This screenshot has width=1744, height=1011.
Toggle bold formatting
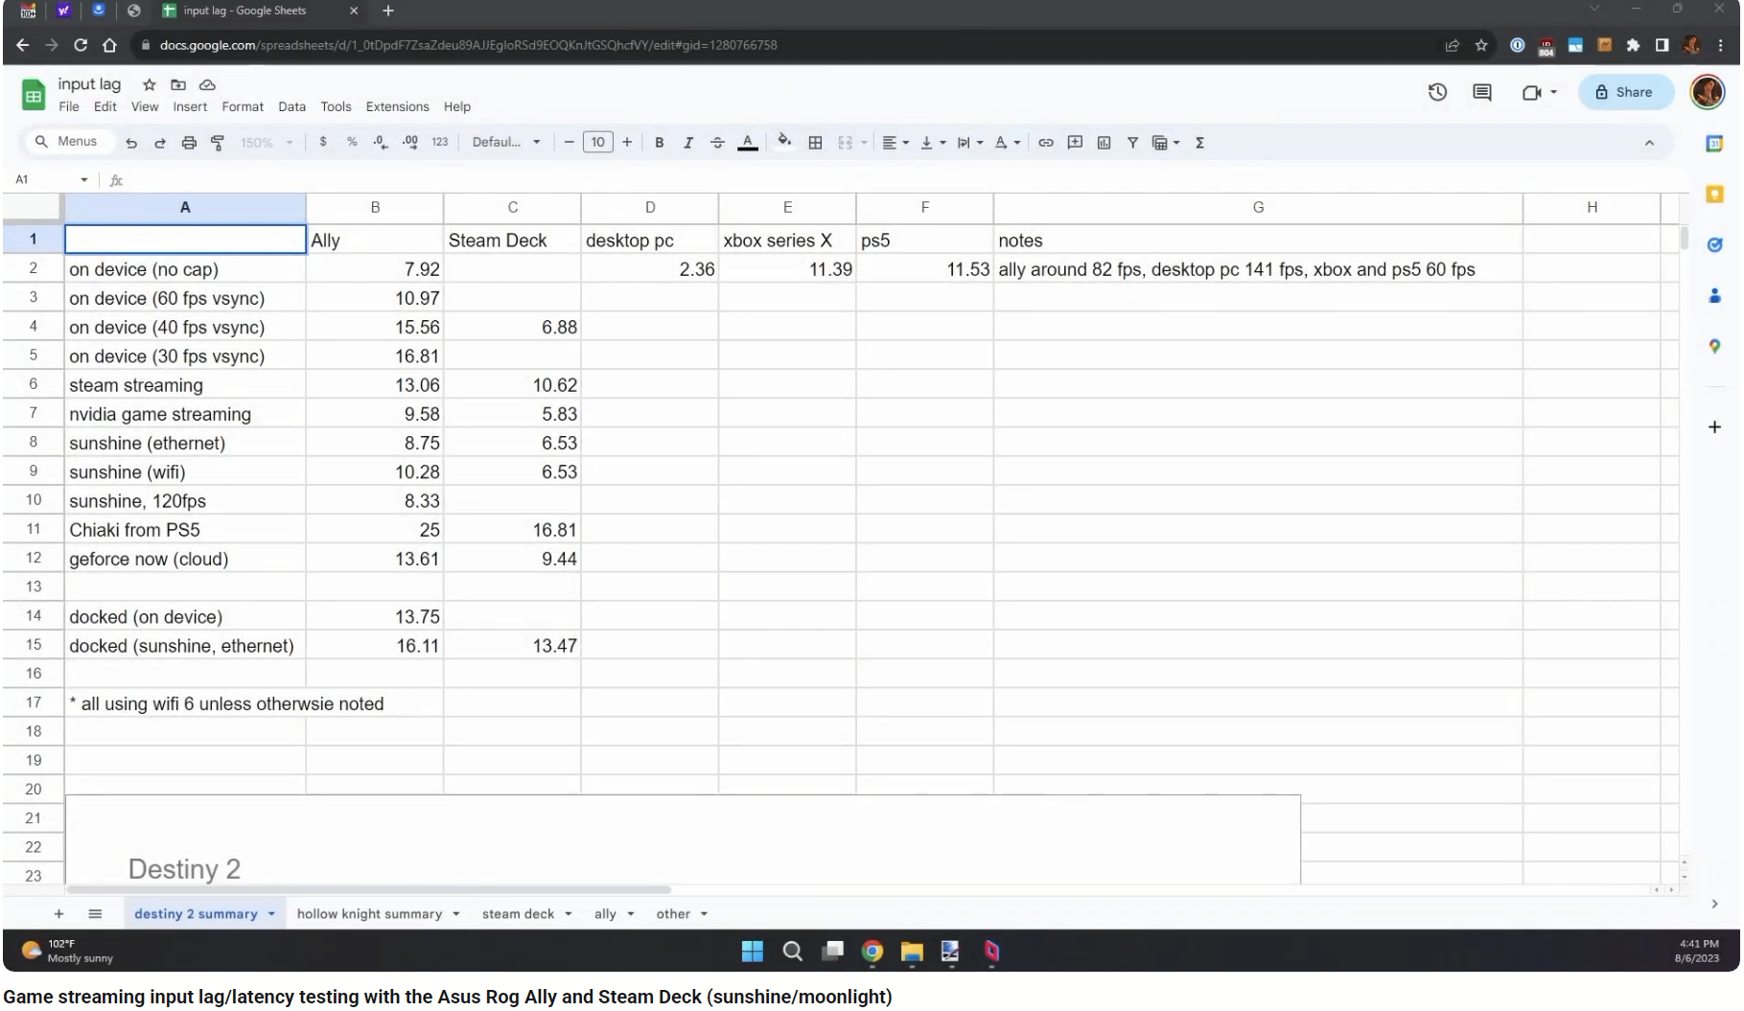[x=660, y=143]
